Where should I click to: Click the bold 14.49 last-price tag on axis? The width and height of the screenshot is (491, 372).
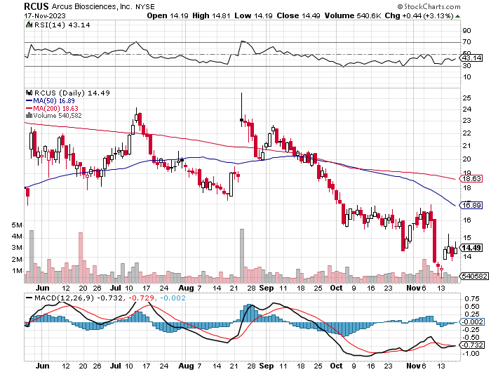tap(472, 248)
